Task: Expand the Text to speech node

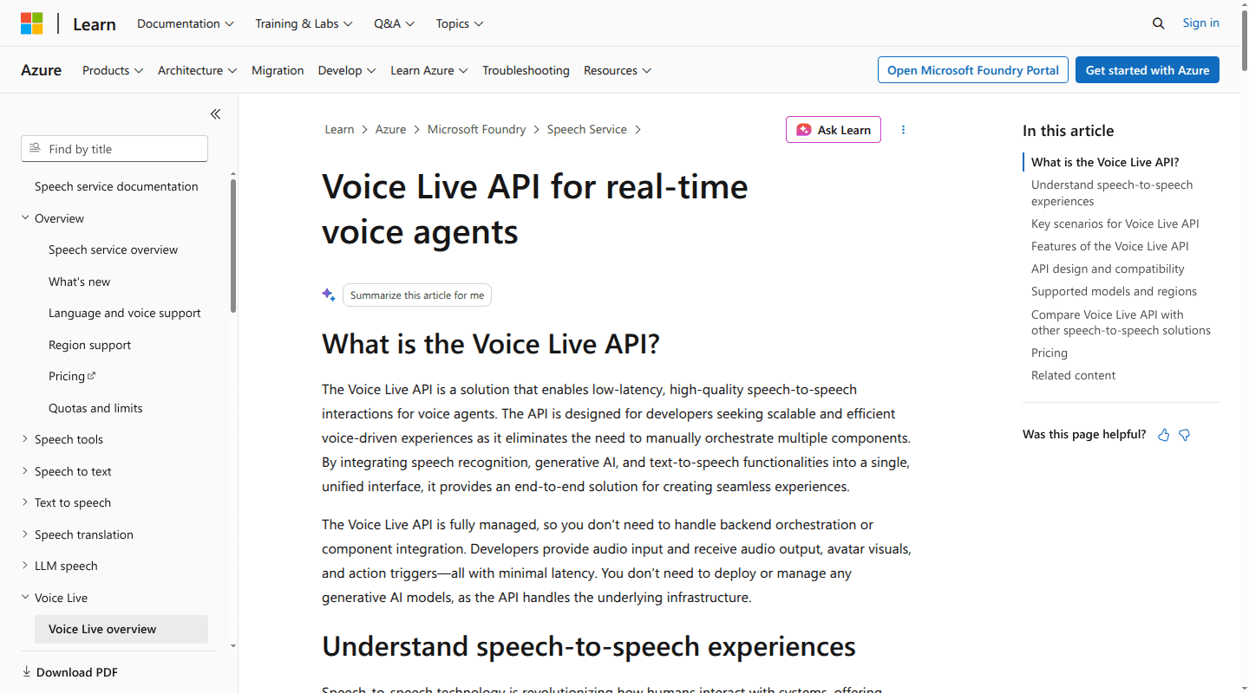Action: [25, 502]
